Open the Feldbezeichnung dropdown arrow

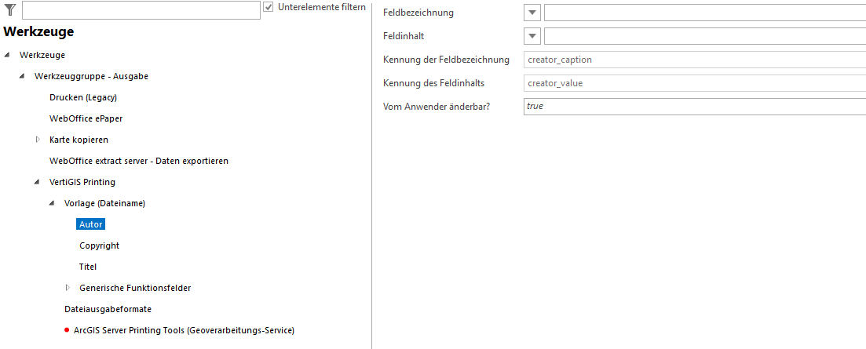(533, 13)
